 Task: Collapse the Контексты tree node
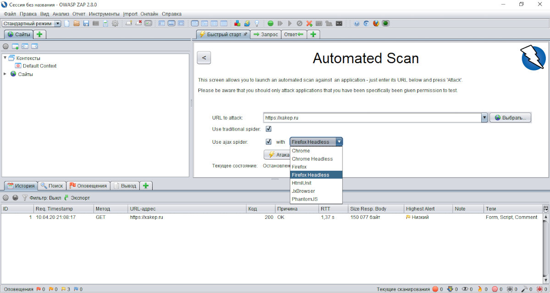(x=5, y=58)
